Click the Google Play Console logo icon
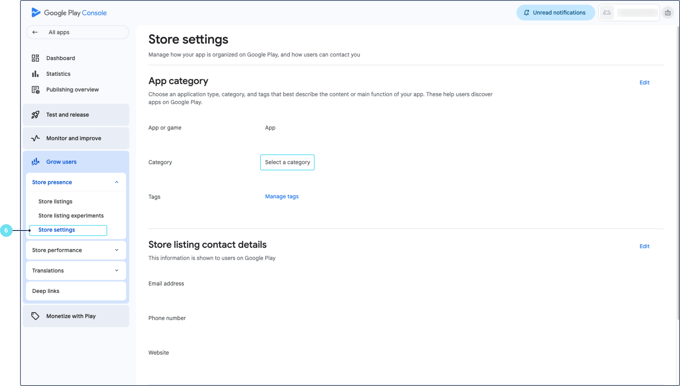 point(36,13)
